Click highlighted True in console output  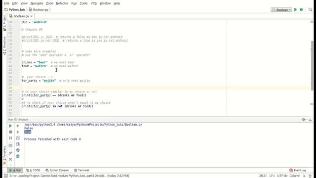(28, 132)
